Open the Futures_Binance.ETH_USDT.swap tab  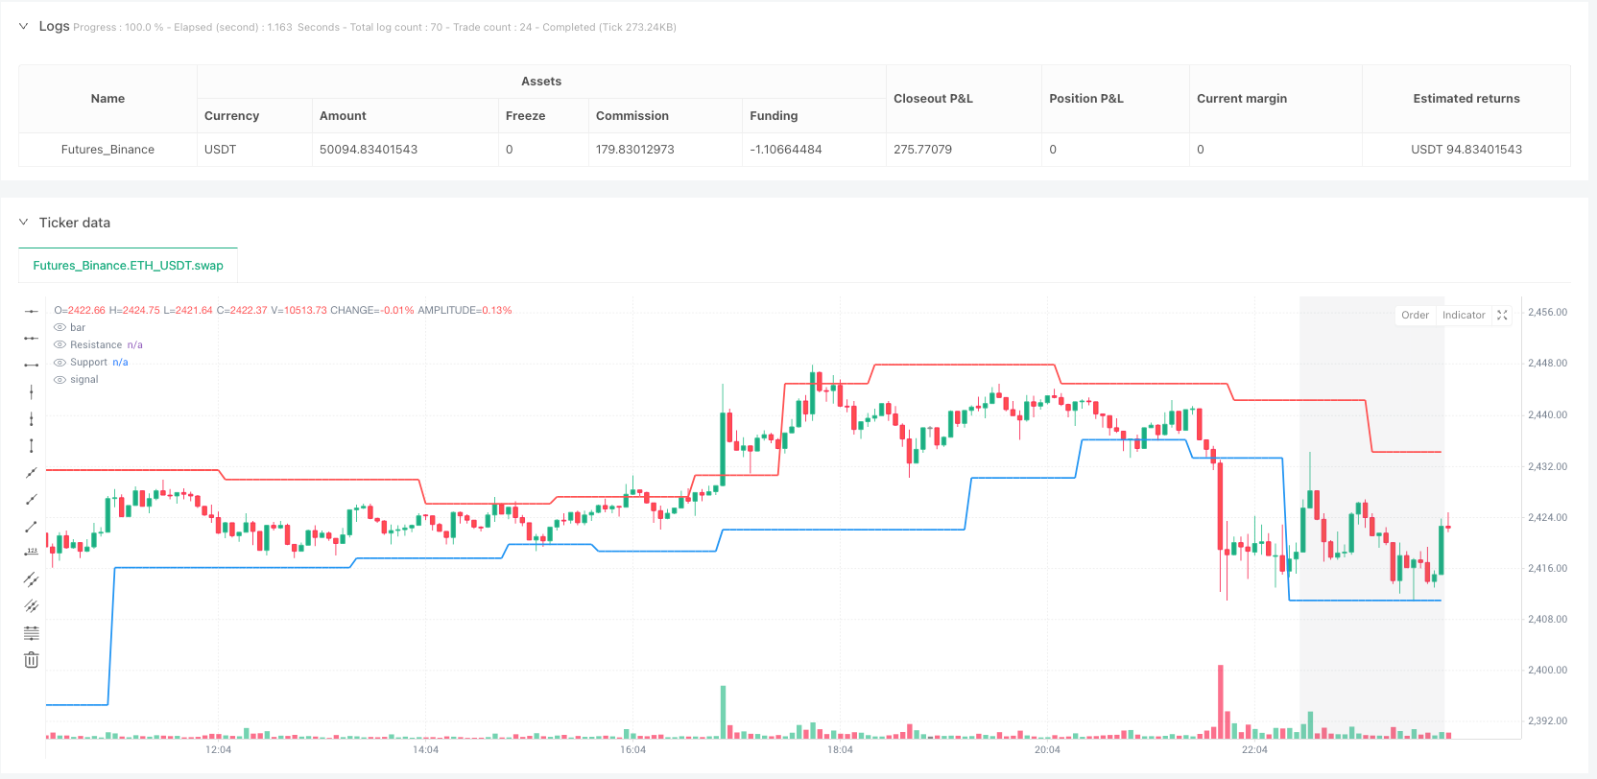(128, 266)
